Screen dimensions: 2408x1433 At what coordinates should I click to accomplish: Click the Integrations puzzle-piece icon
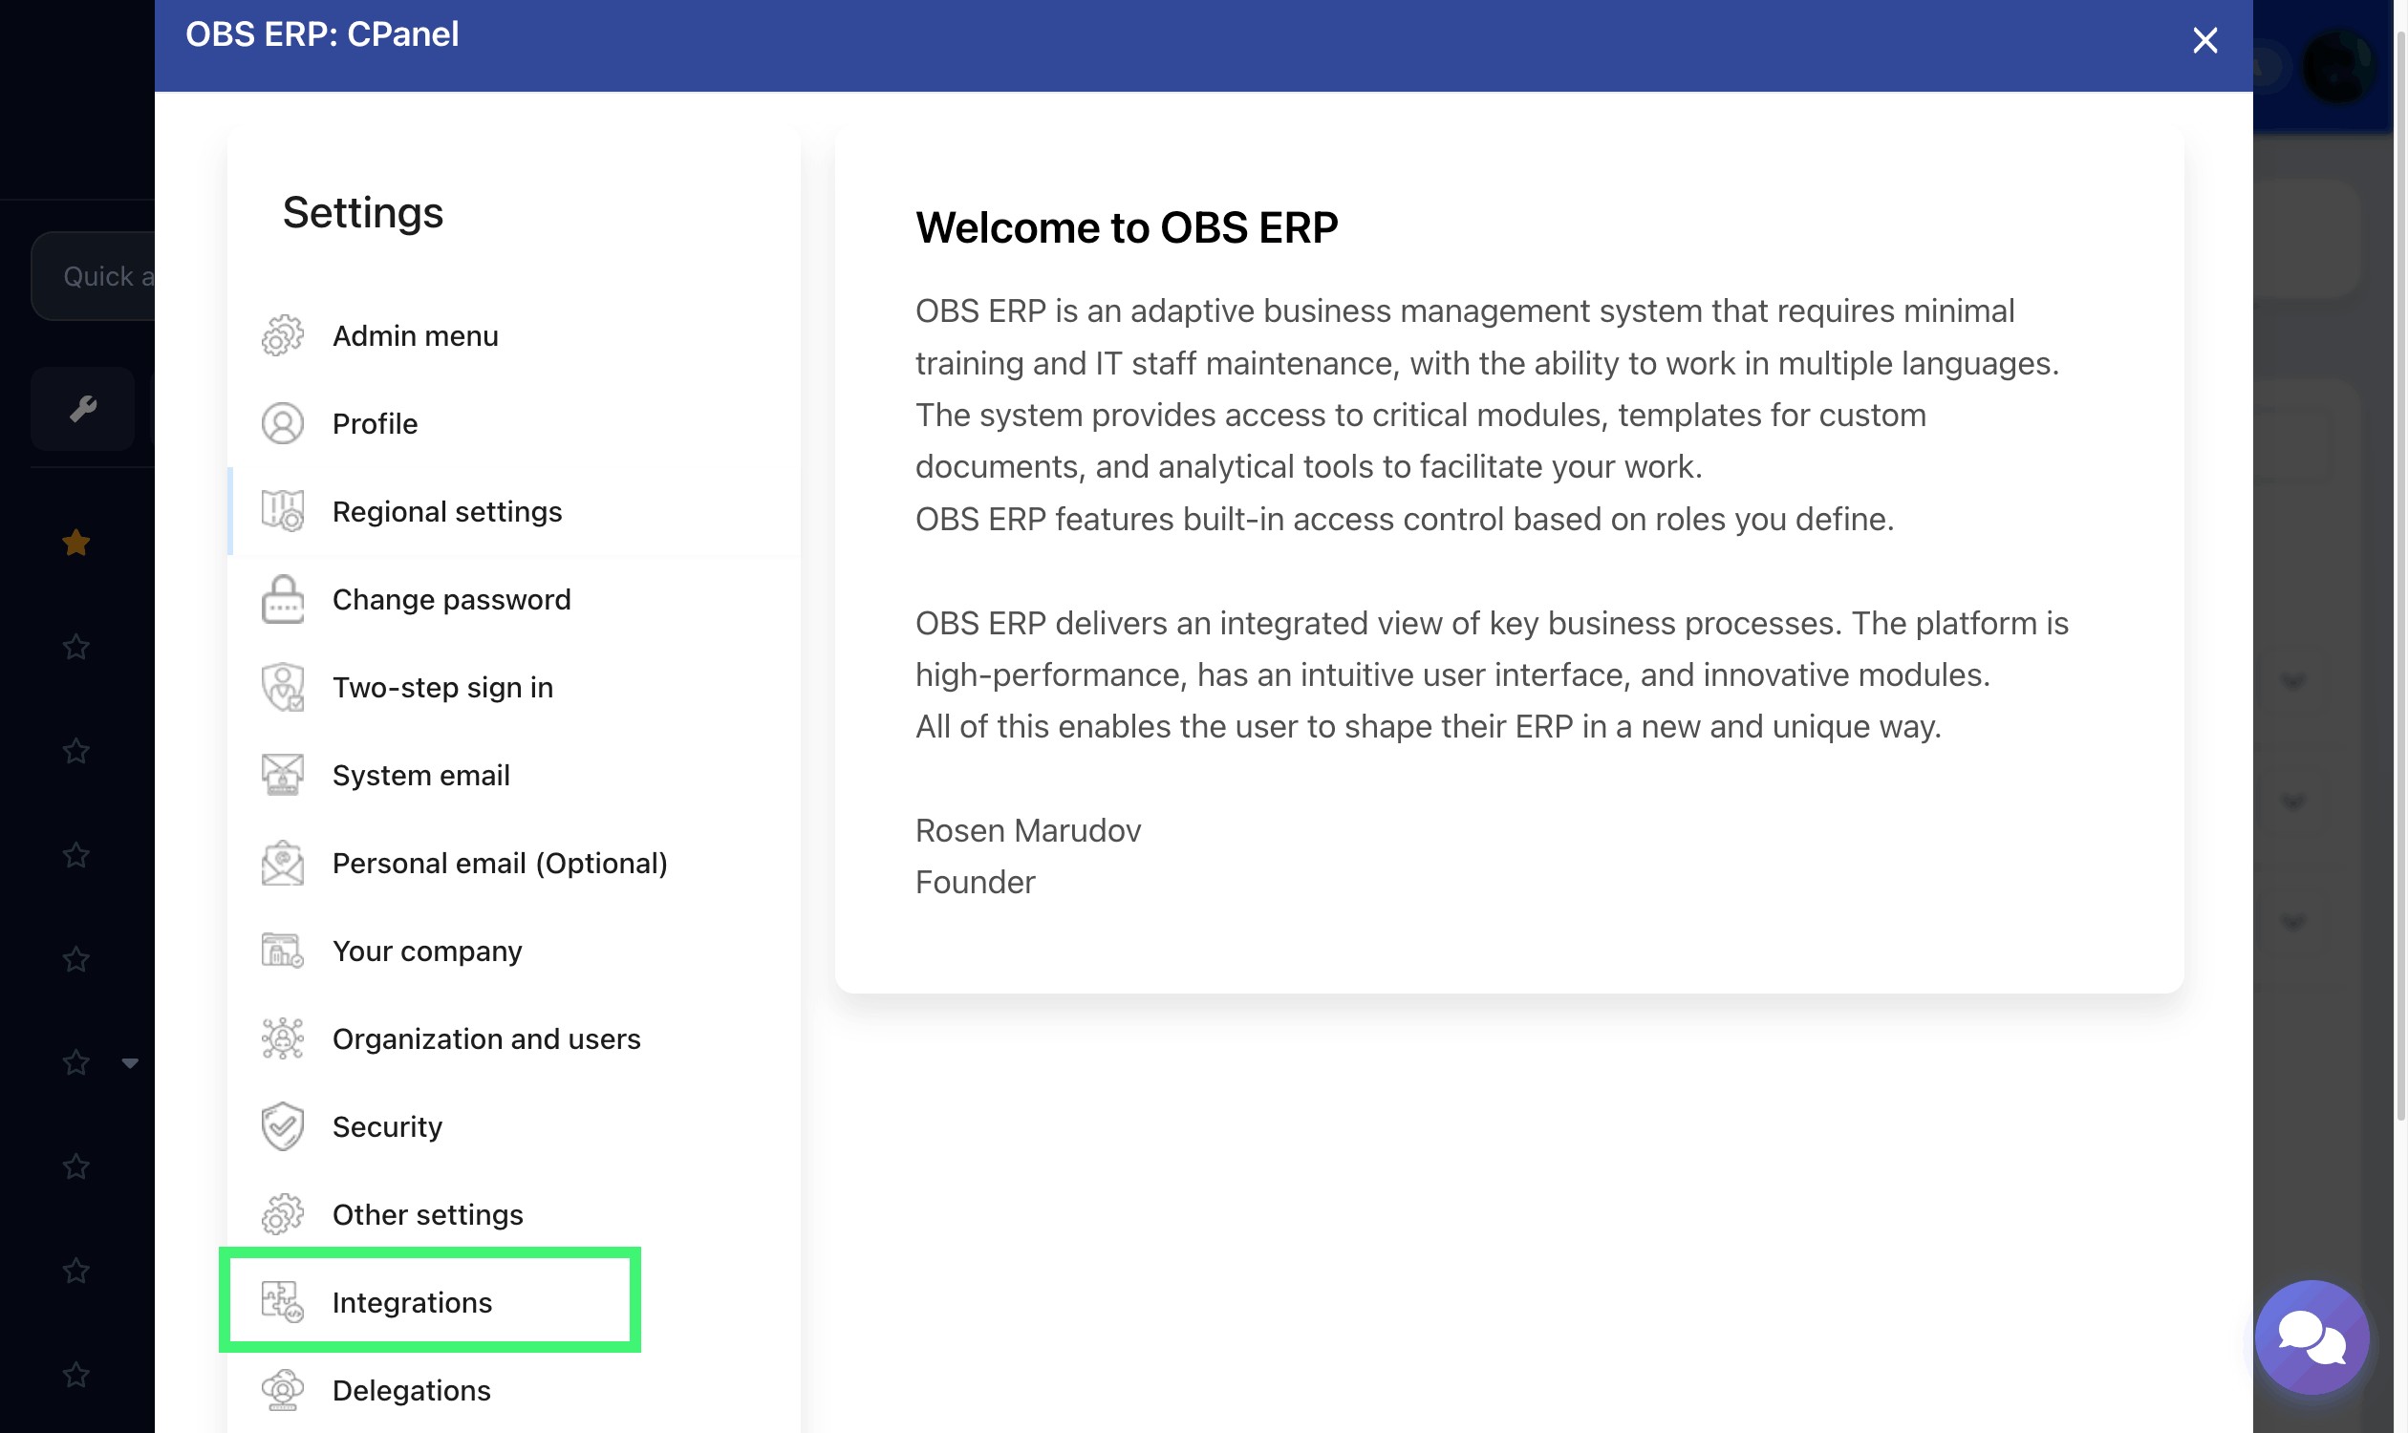[x=282, y=1302]
